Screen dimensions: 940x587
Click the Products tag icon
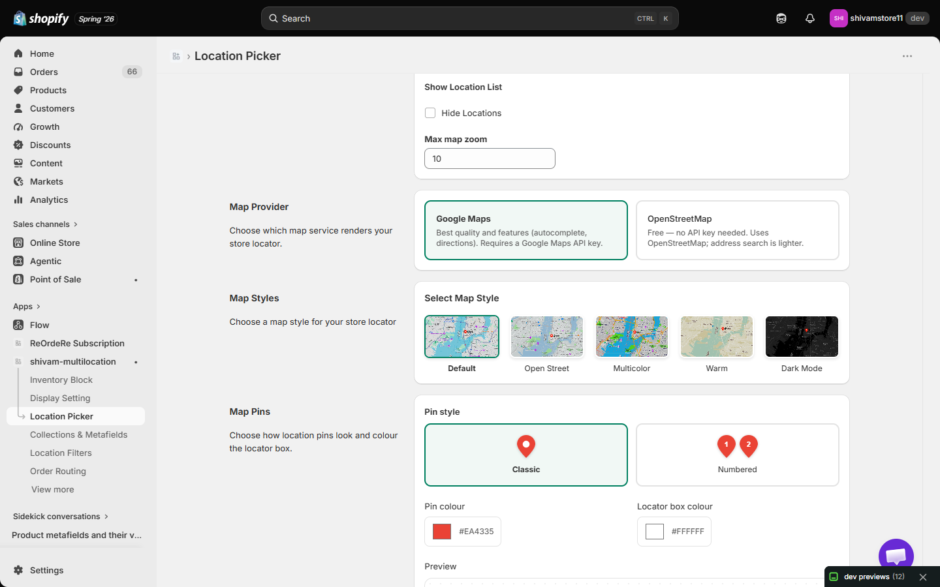[18, 90]
